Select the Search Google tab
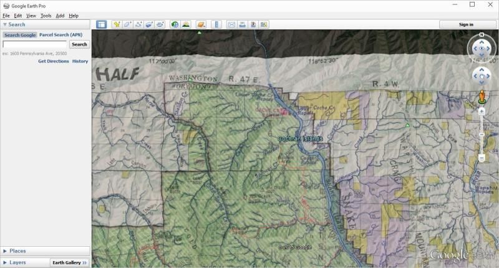 click(x=20, y=35)
